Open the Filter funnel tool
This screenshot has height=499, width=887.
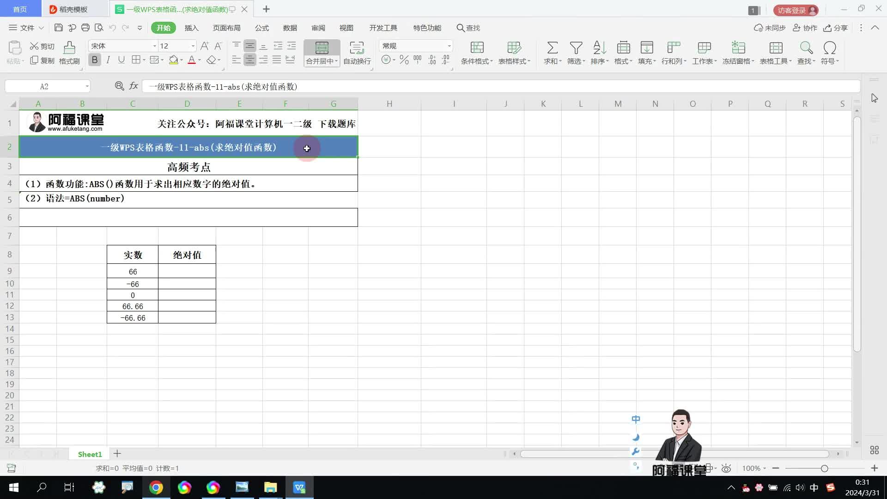pyautogui.click(x=576, y=48)
